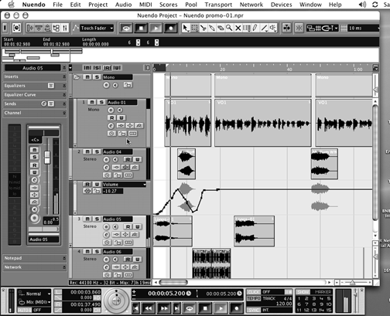The image size is (390, 316).
Task: Open the Mixer from the toolbar
Action: coord(64,28)
